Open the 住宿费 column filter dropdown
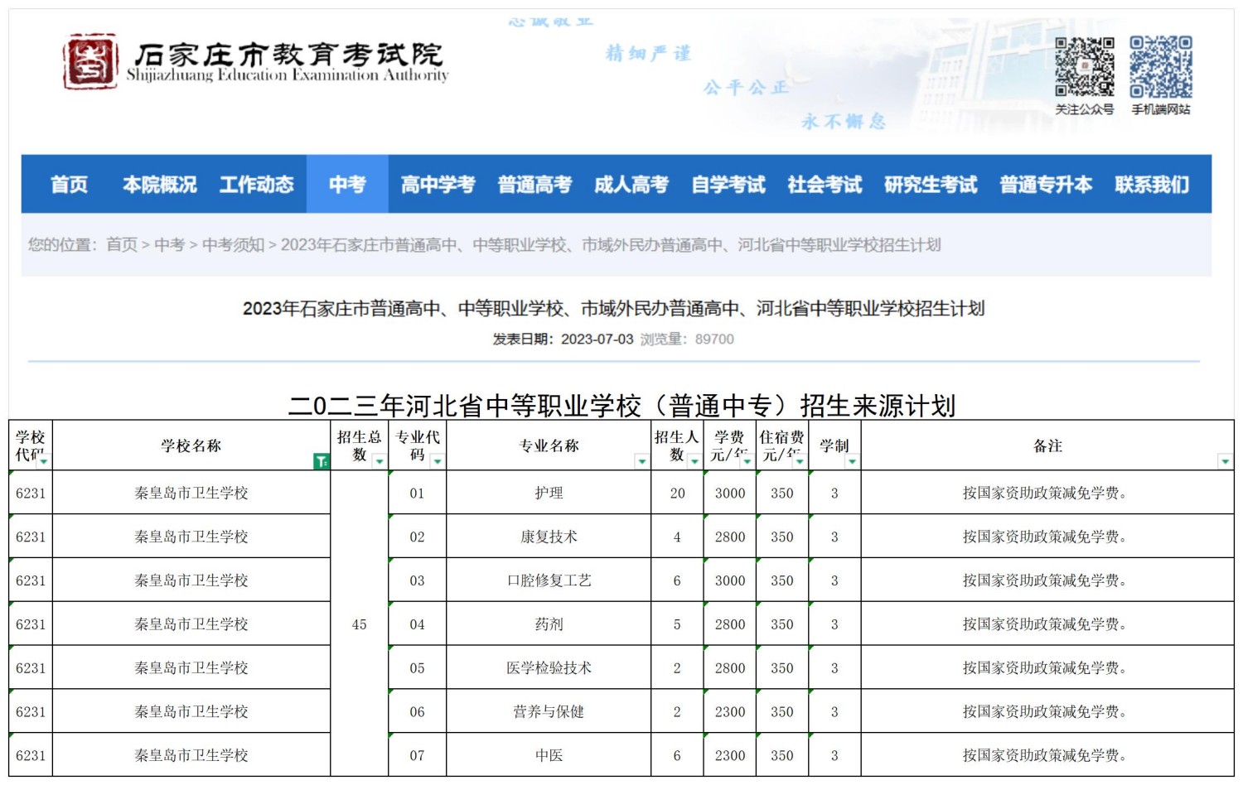1243x785 pixels. coord(799,461)
